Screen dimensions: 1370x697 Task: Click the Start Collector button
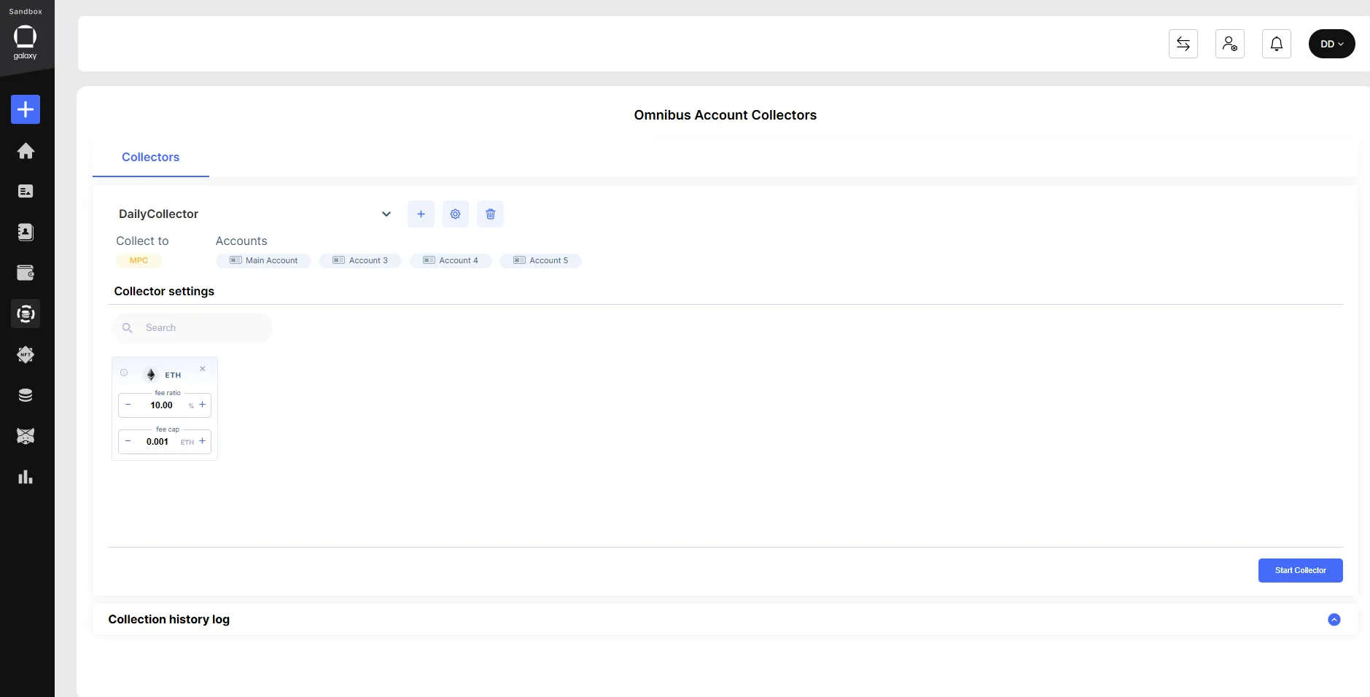pyautogui.click(x=1300, y=570)
